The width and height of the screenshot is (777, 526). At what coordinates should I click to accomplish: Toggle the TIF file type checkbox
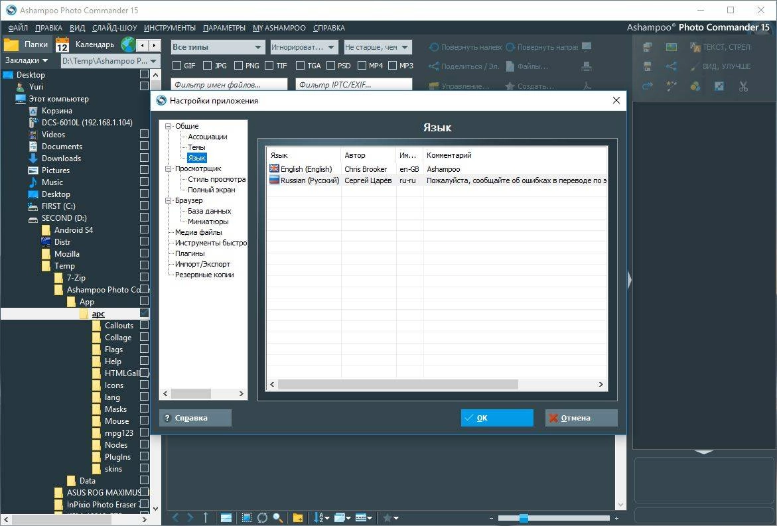coord(269,66)
